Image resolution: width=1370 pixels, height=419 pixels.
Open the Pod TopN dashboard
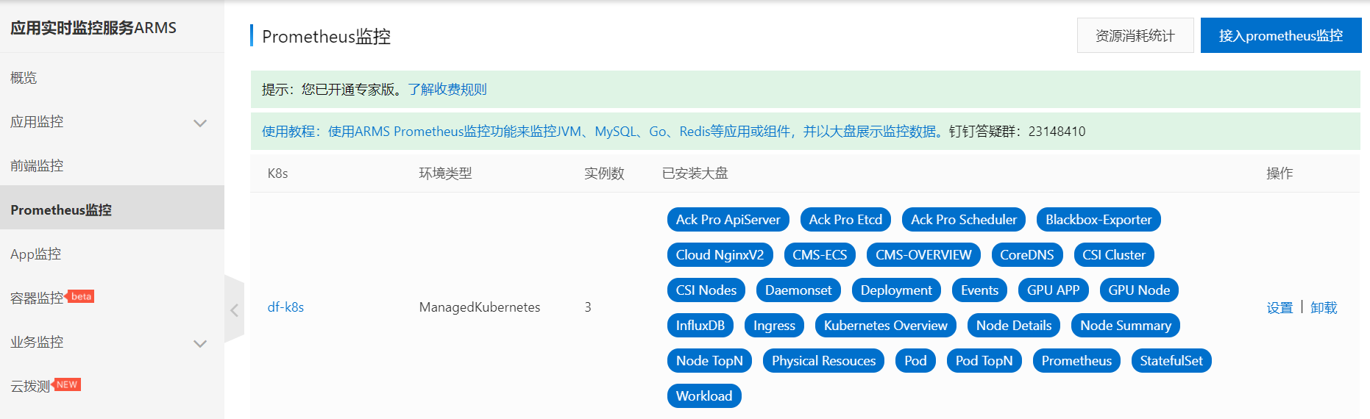pos(984,361)
